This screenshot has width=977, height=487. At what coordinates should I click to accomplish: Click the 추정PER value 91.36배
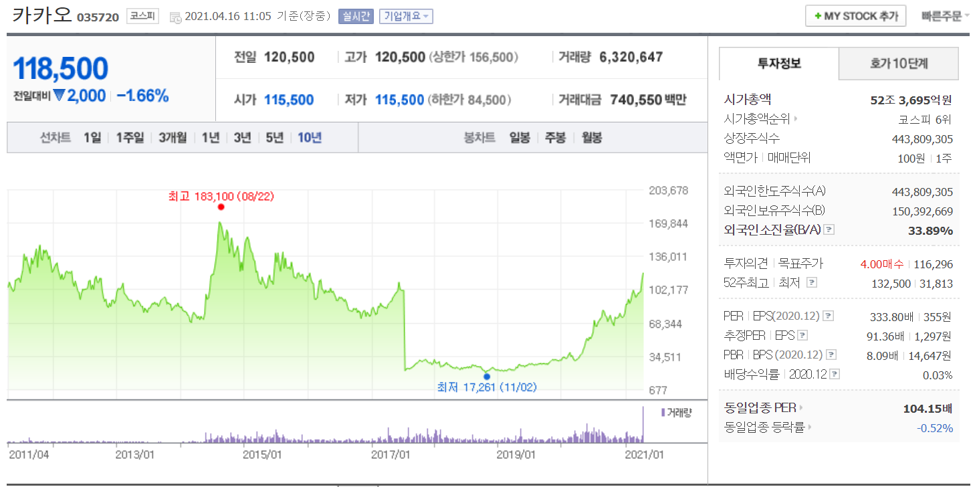click(885, 336)
